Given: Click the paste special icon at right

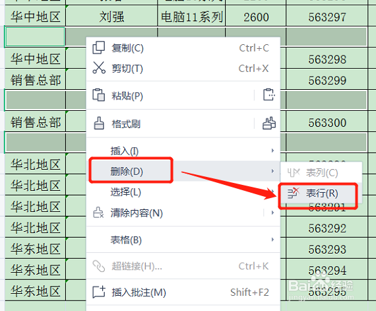Looking at the screenshot, I should [x=269, y=94].
